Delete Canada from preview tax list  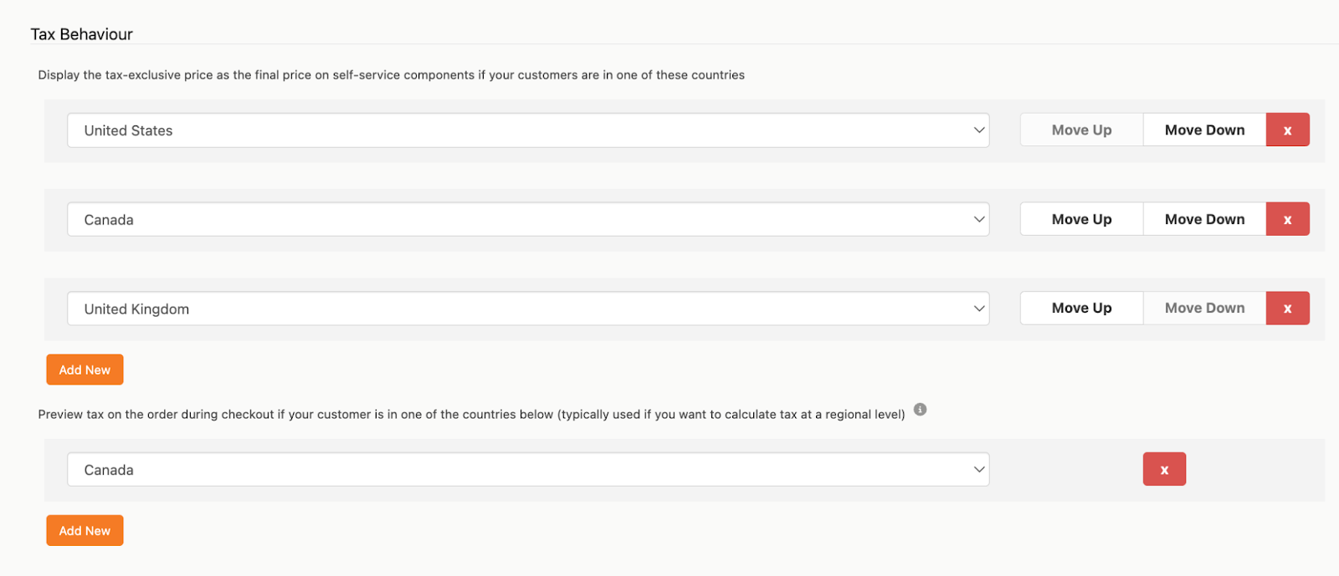click(1164, 469)
